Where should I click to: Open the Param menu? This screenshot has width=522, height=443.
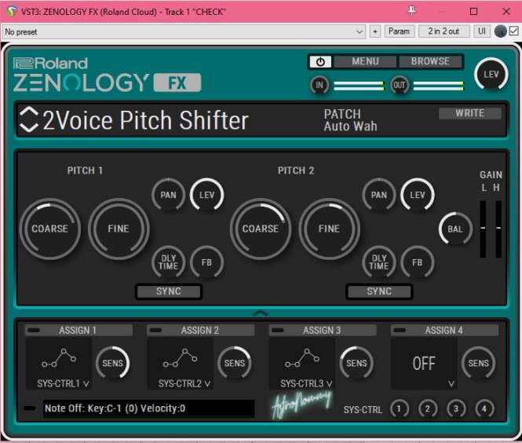[400, 31]
